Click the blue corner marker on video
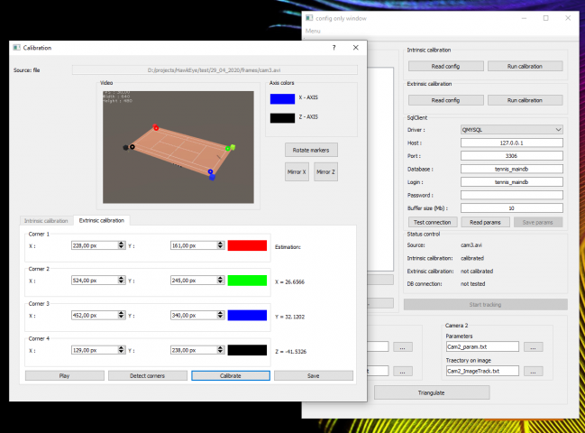Screen dimensions: 585x433 pyautogui.click(x=210, y=171)
